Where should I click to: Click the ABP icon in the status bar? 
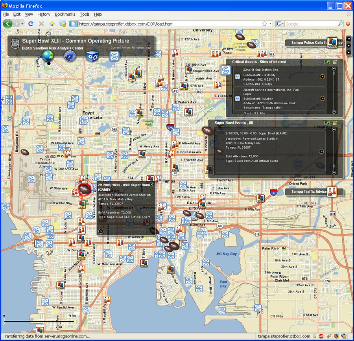pyautogui.click(x=321, y=336)
